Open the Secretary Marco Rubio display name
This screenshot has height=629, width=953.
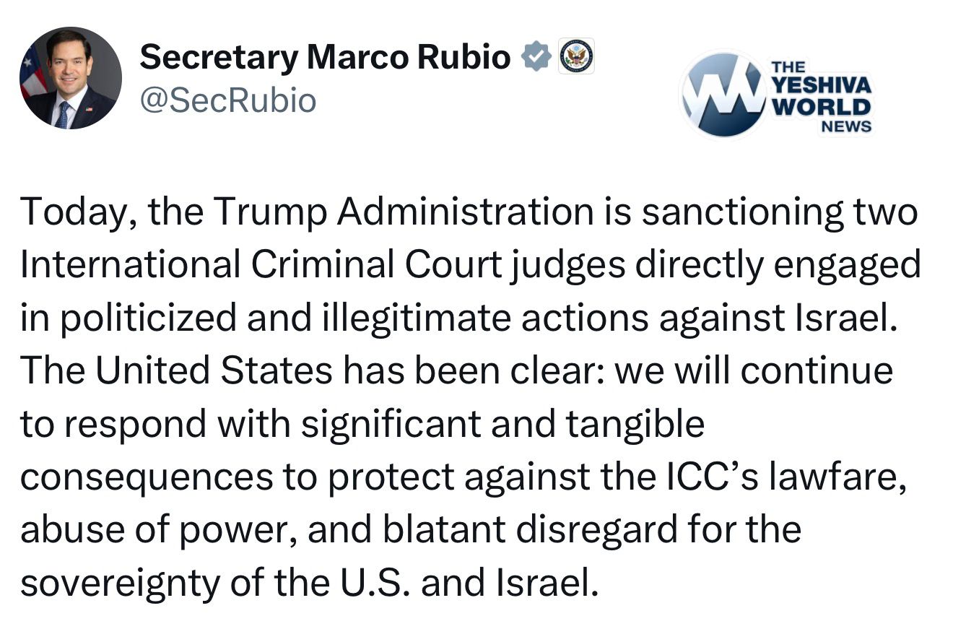coord(325,56)
